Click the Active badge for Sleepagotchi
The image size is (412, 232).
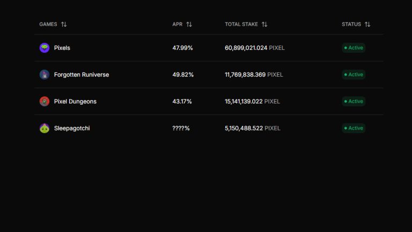pos(354,128)
